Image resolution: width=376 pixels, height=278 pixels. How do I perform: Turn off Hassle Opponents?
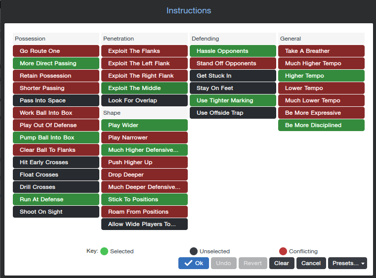233,51
